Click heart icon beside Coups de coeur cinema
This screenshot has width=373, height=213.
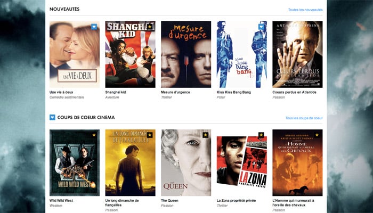pos(52,118)
